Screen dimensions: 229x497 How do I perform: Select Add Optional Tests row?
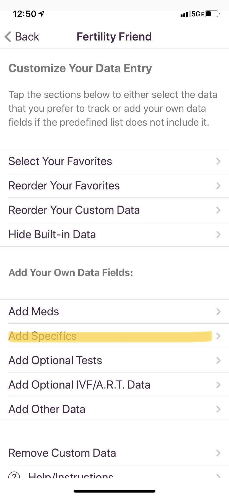(55, 360)
